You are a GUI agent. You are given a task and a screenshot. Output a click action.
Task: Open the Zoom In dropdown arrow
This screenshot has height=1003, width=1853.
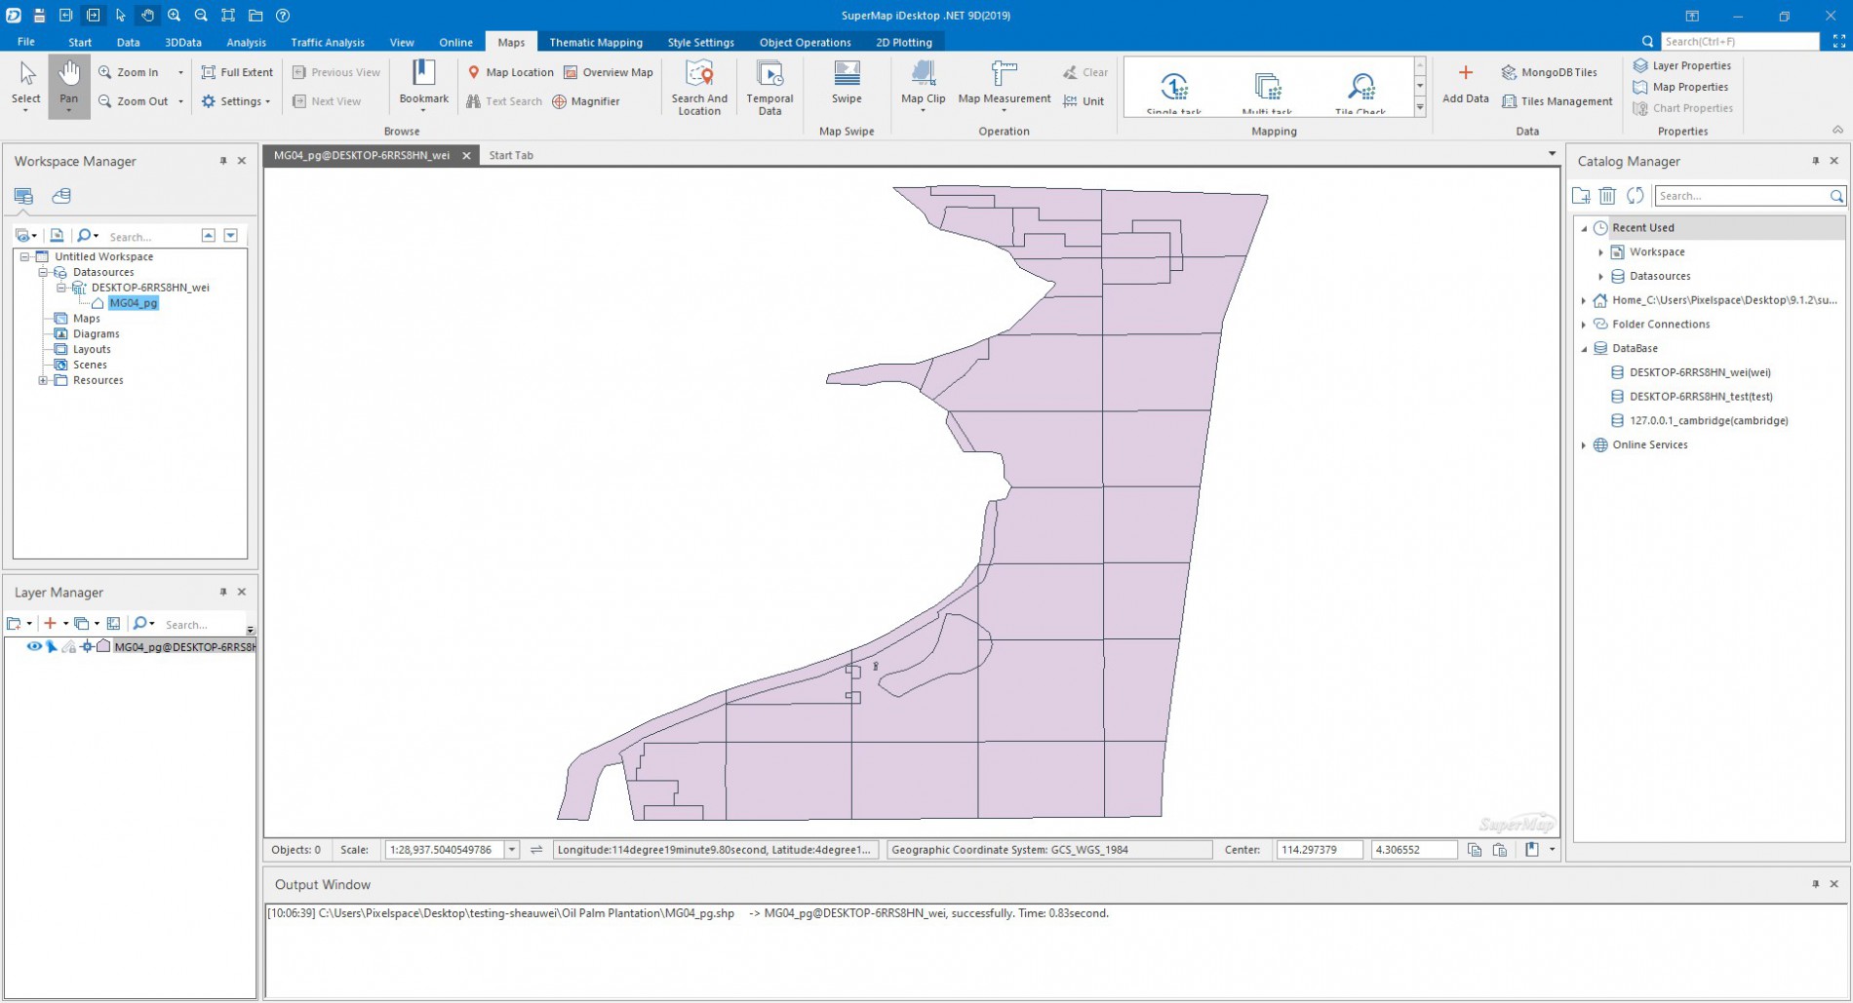pyautogui.click(x=180, y=72)
